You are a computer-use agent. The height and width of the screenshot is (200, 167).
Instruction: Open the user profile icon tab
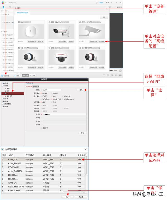coord(3,7)
